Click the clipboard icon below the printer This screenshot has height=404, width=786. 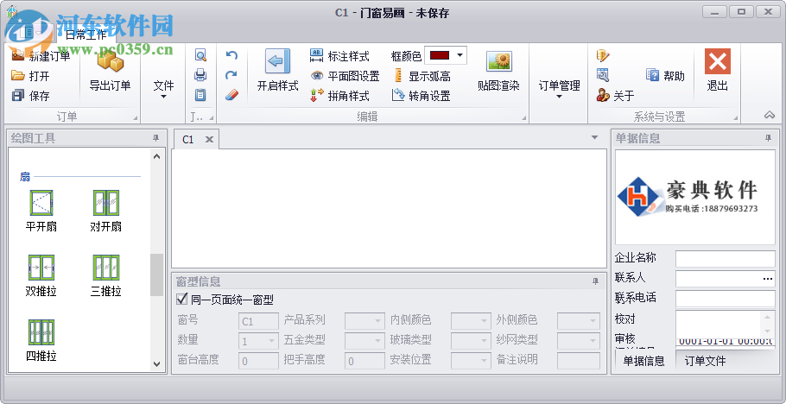200,95
